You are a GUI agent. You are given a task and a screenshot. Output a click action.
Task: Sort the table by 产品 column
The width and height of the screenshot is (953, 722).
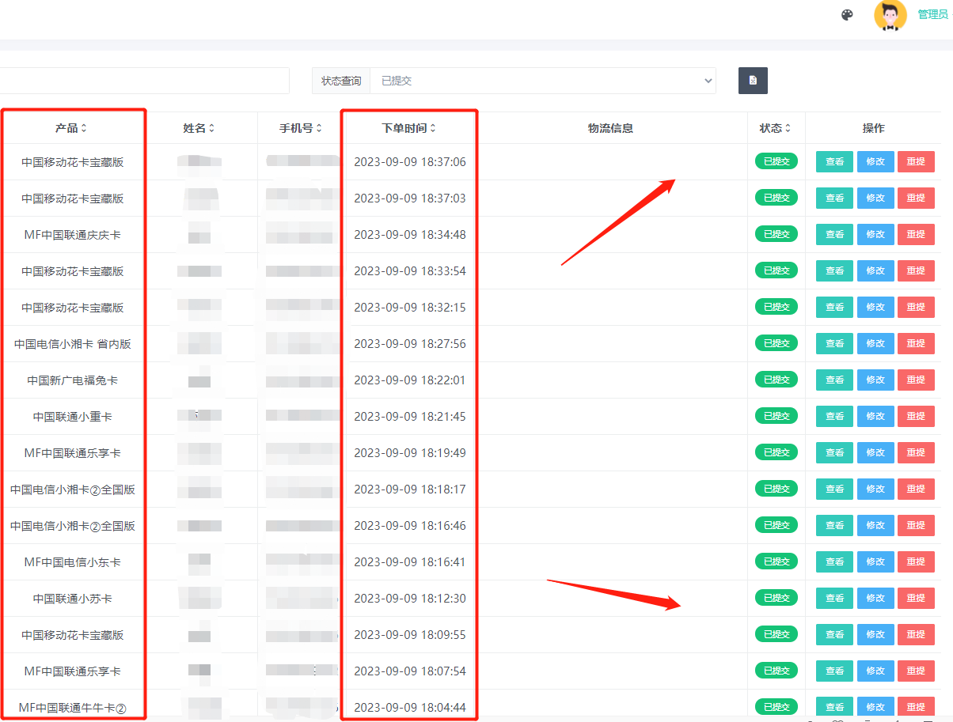(x=71, y=128)
